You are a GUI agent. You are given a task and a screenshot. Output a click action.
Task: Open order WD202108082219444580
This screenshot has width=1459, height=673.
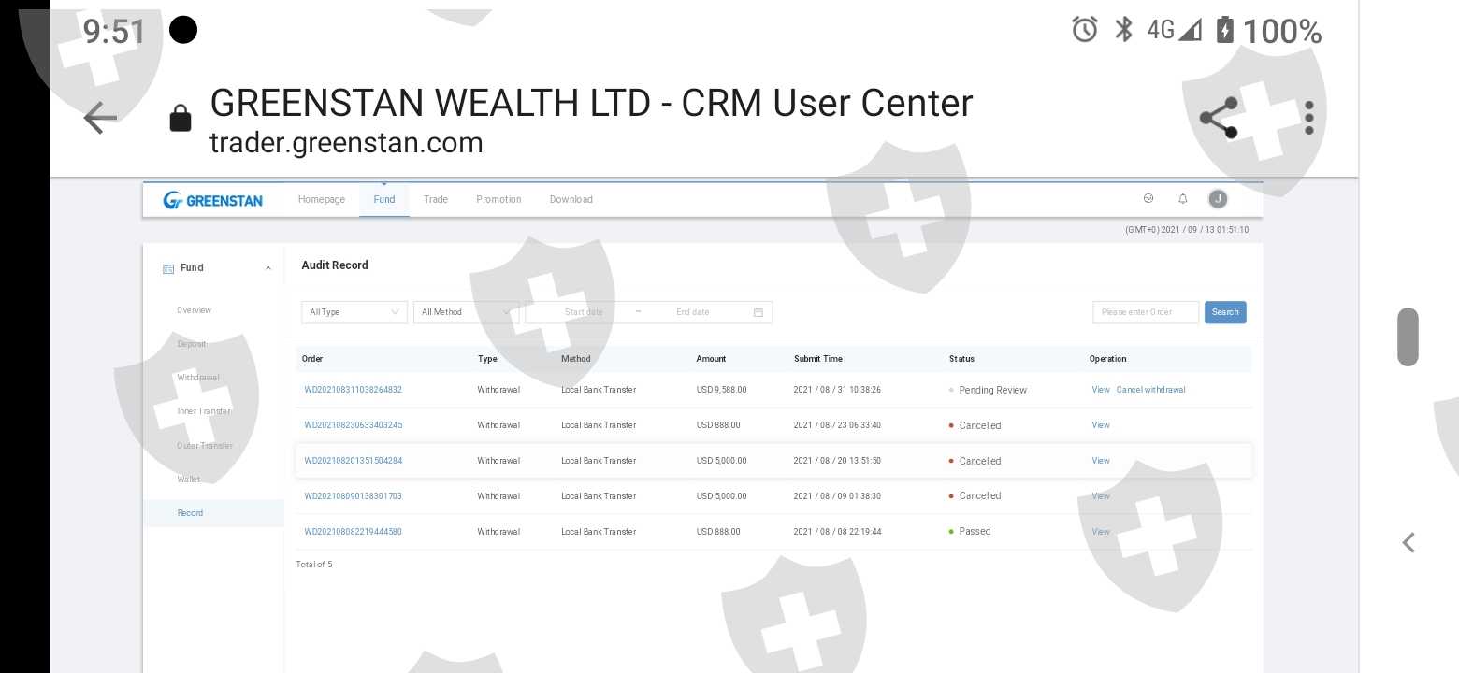coord(353,532)
